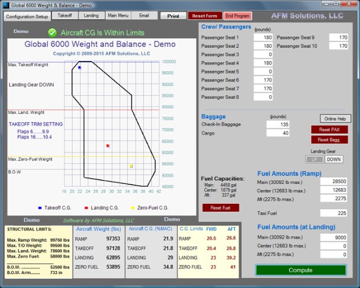Click the yellow Zero-Fuel C.G. marker on chart
The image size is (360, 288).
click(131, 166)
